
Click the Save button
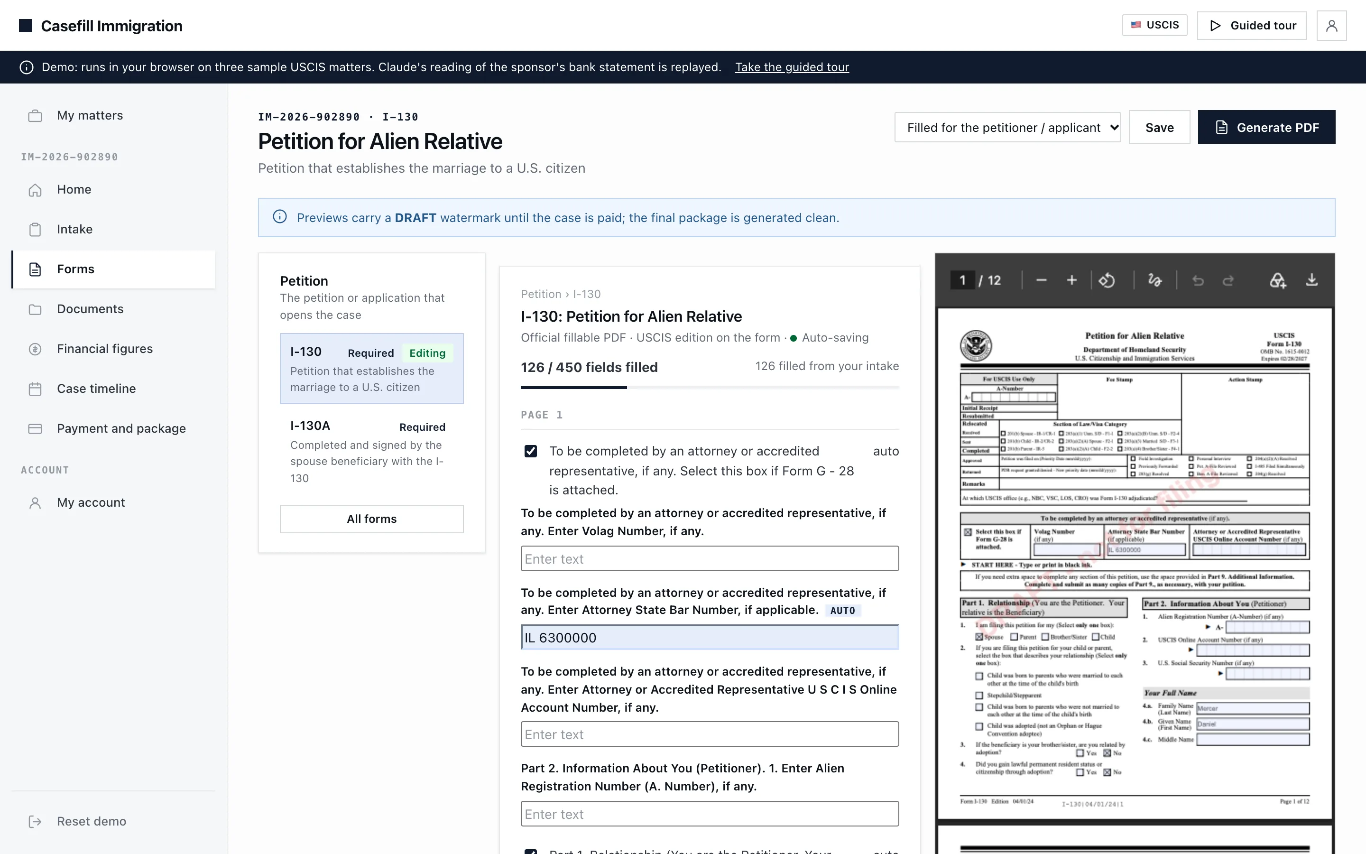(1159, 127)
